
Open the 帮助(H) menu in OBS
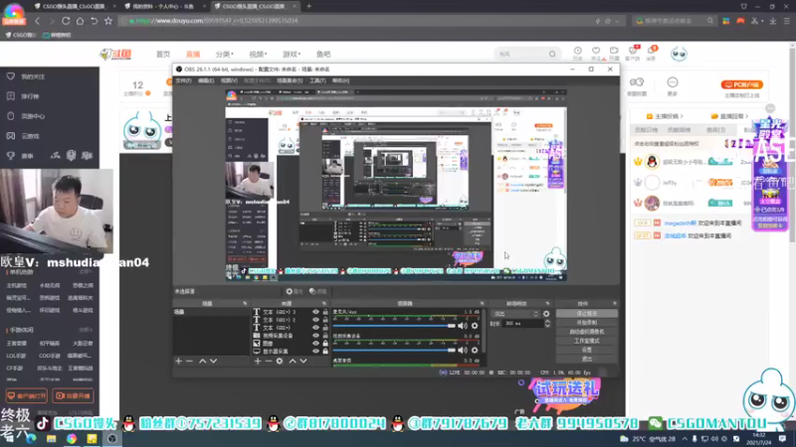tap(340, 80)
